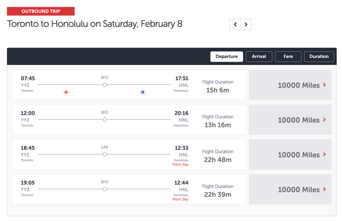The width and height of the screenshot is (342, 221).
Task: Go to previous day with left arrow
Action: (x=235, y=25)
